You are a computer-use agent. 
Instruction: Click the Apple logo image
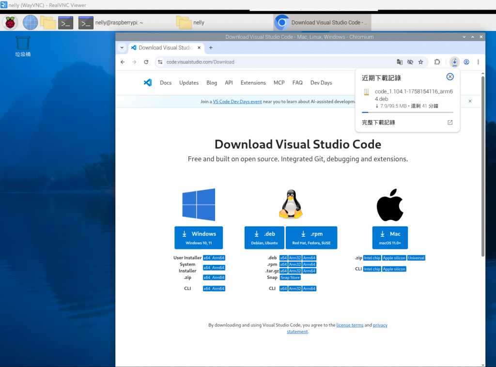point(390,205)
